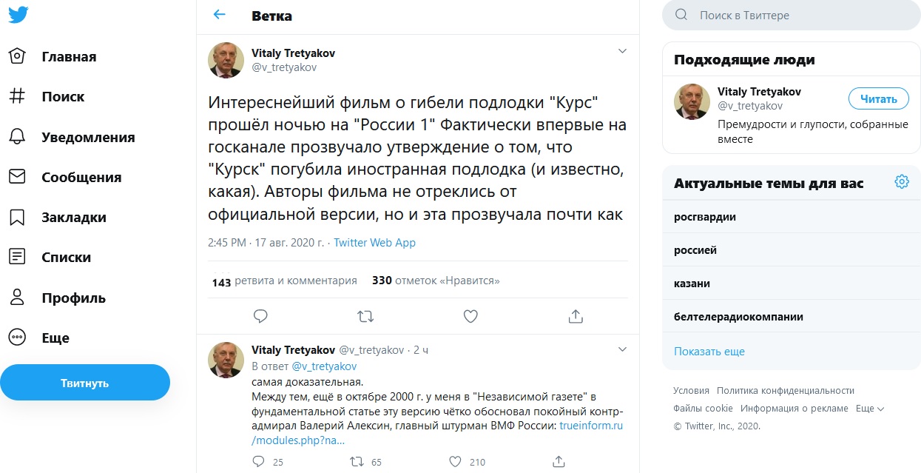This screenshot has height=473, width=921.
Task: Expand the footer "Еще" dropdown
Action: tap(870, 409)
